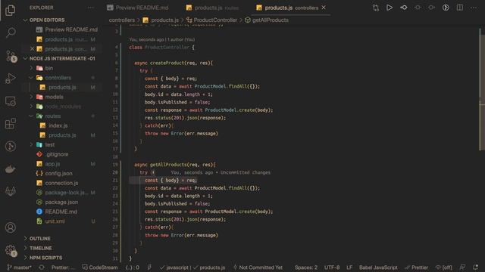Click the Run code play icon
485x272 pixels.
click(390, 8)
